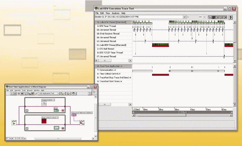Open help with the question mark button
The image size is (242, 146).
click(231, 18)
